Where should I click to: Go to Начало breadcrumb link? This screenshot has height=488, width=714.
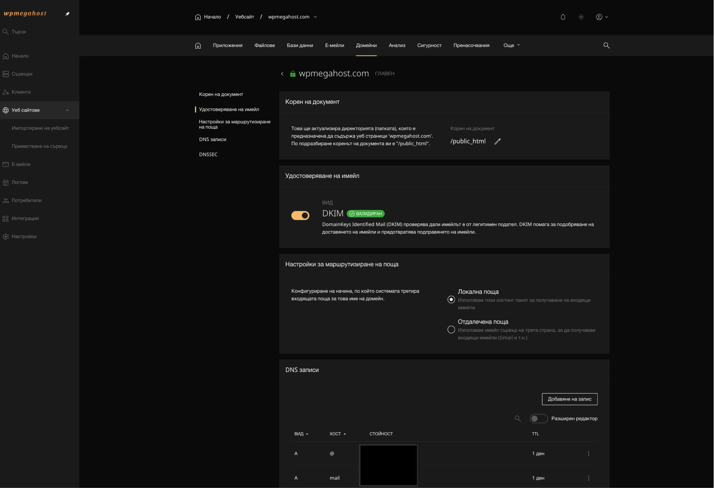(x=212, y=17)
